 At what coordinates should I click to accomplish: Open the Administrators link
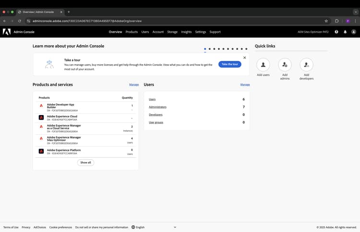coord(157,107)
